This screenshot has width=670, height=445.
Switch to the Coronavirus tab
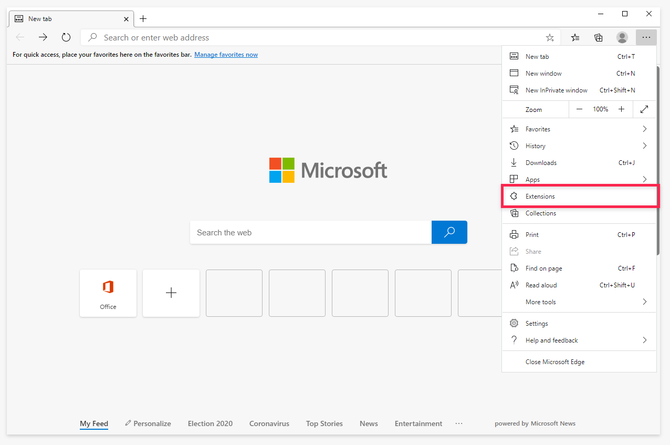pos(269,423)
